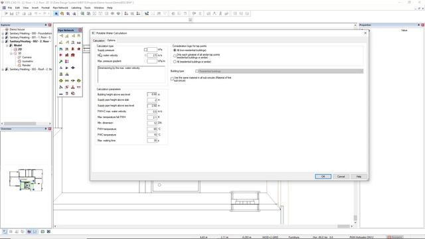
Task: Click the red flag icon in Pipe Network palette
Action: (61, 55)
